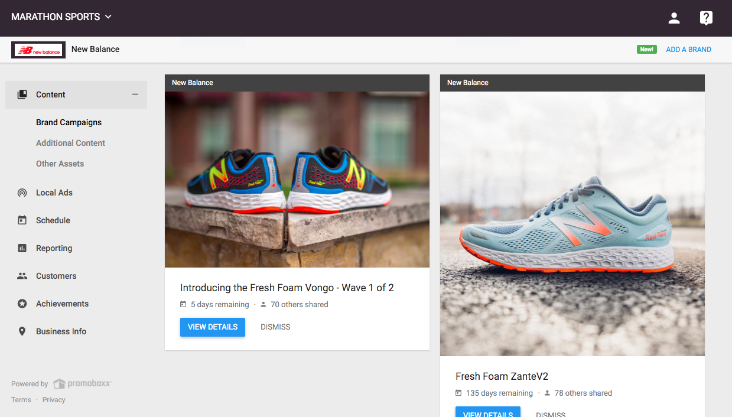
Task: Collapse the Content section minus icon
Action: tap(135, 95)
